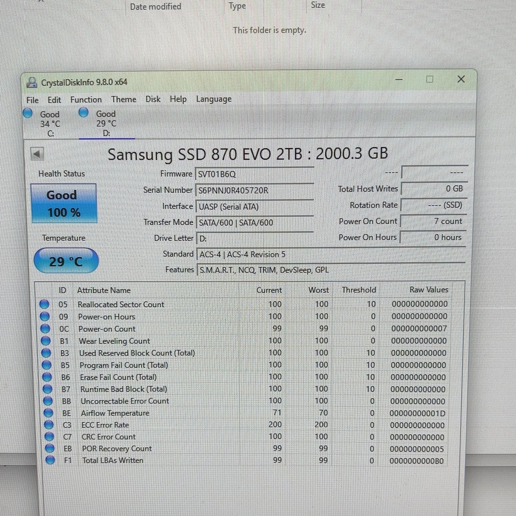
Task: Click status dot for Uncorrectable Error Count
Action: 48,401
